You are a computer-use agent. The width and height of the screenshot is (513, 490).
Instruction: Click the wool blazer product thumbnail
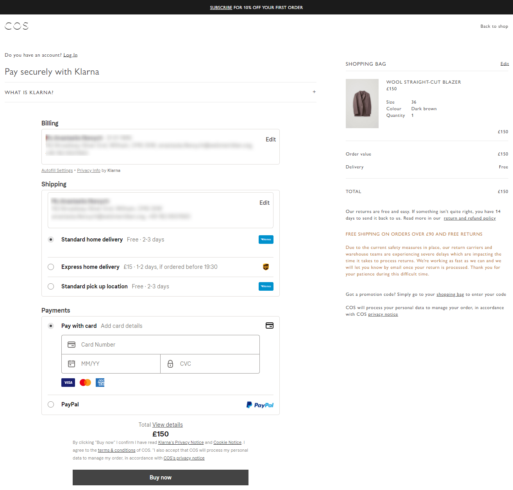[x=362, y=104]
